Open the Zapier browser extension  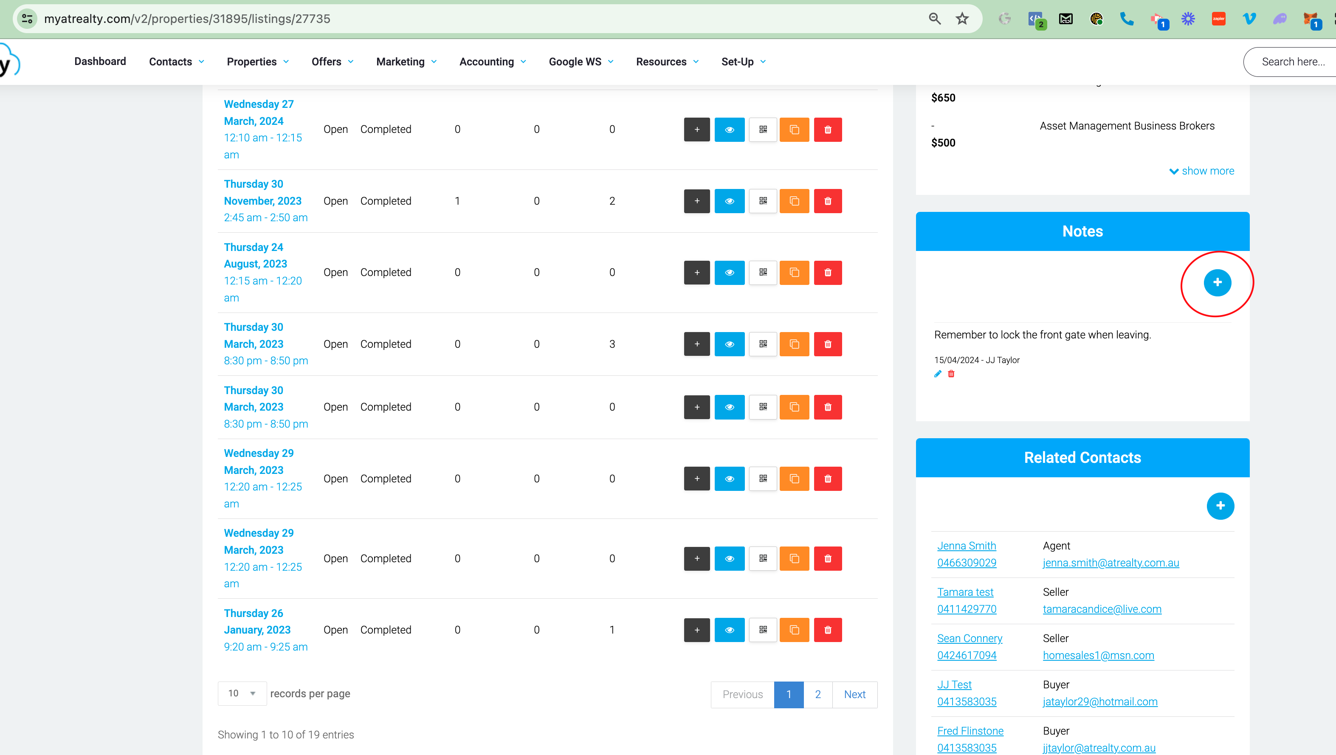point(1218,19)
